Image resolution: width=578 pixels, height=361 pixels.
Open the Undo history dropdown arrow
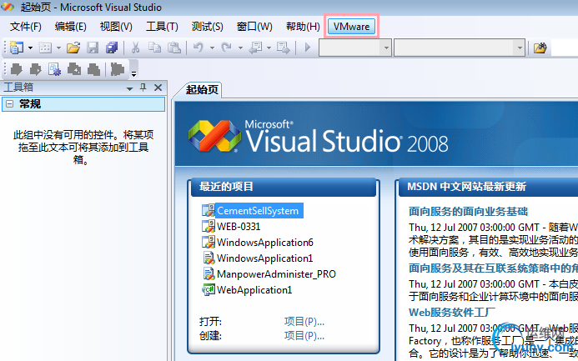point(212,48)
